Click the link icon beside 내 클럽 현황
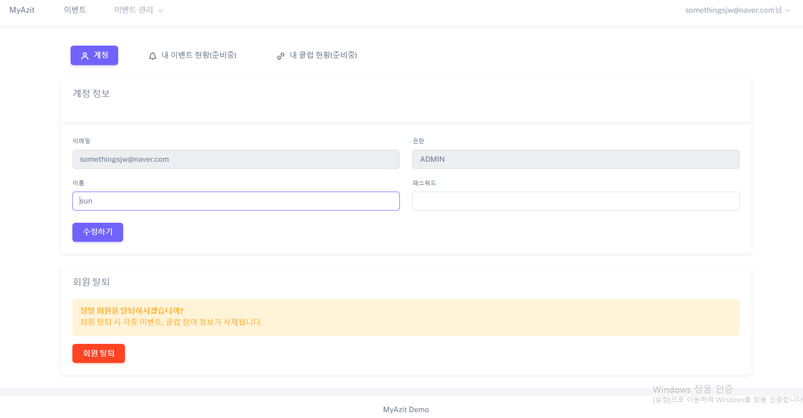 pyautogui.click(x=281, y=55)
